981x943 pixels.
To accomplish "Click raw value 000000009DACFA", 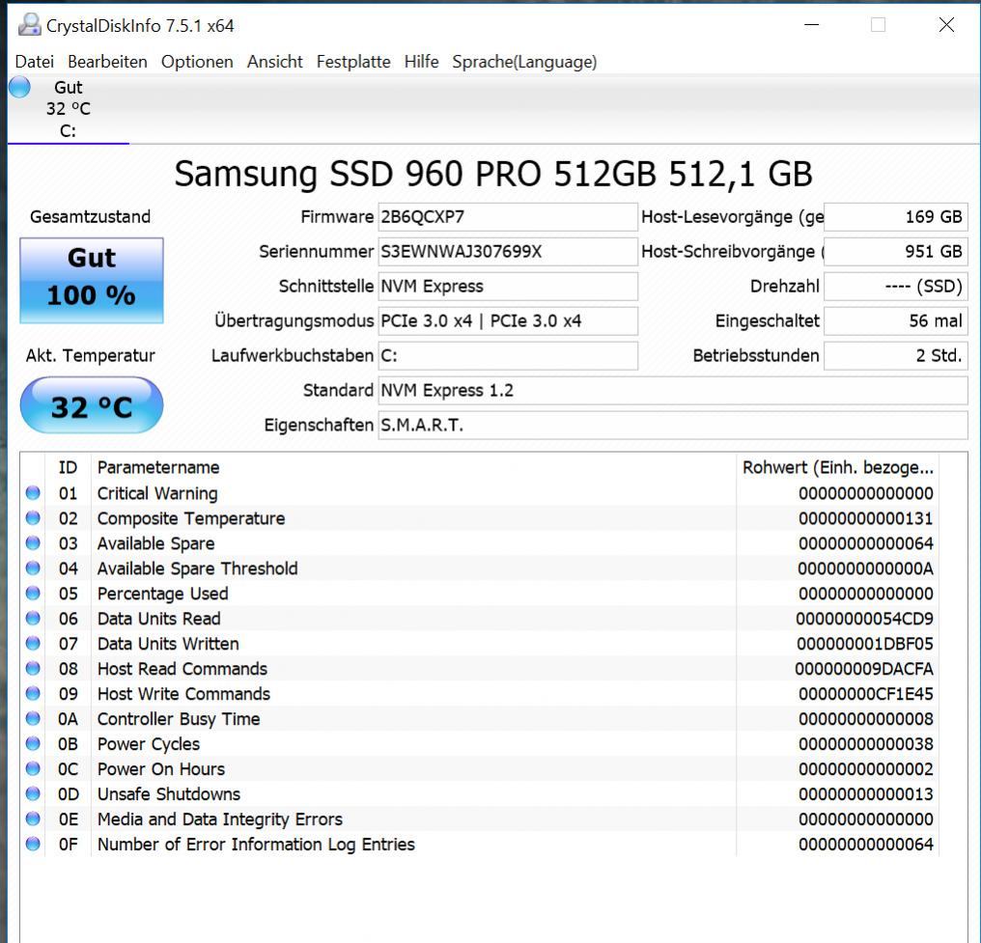I will pos(864,669).
